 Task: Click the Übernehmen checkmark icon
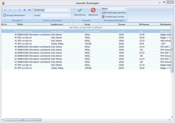click(x=80, y=10)
